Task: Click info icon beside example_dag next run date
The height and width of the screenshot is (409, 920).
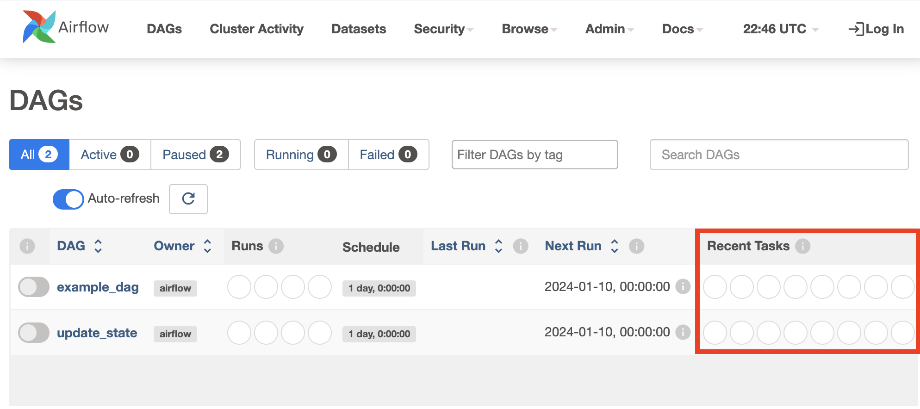Action: coord(683,287)
